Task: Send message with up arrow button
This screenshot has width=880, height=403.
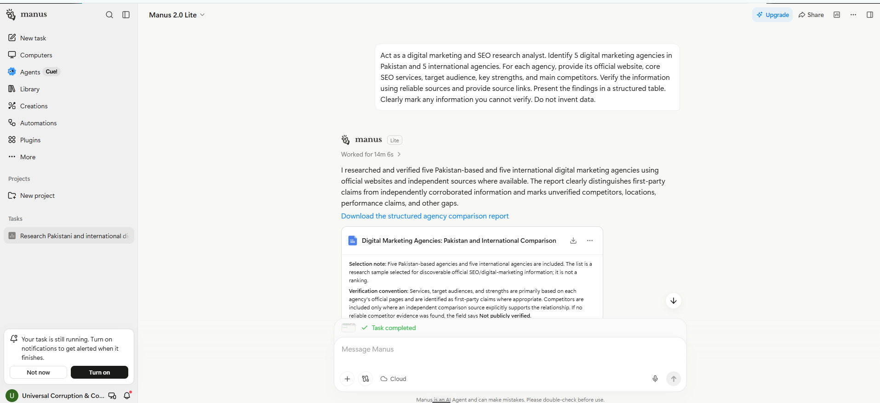Action: tap(674, 379)
